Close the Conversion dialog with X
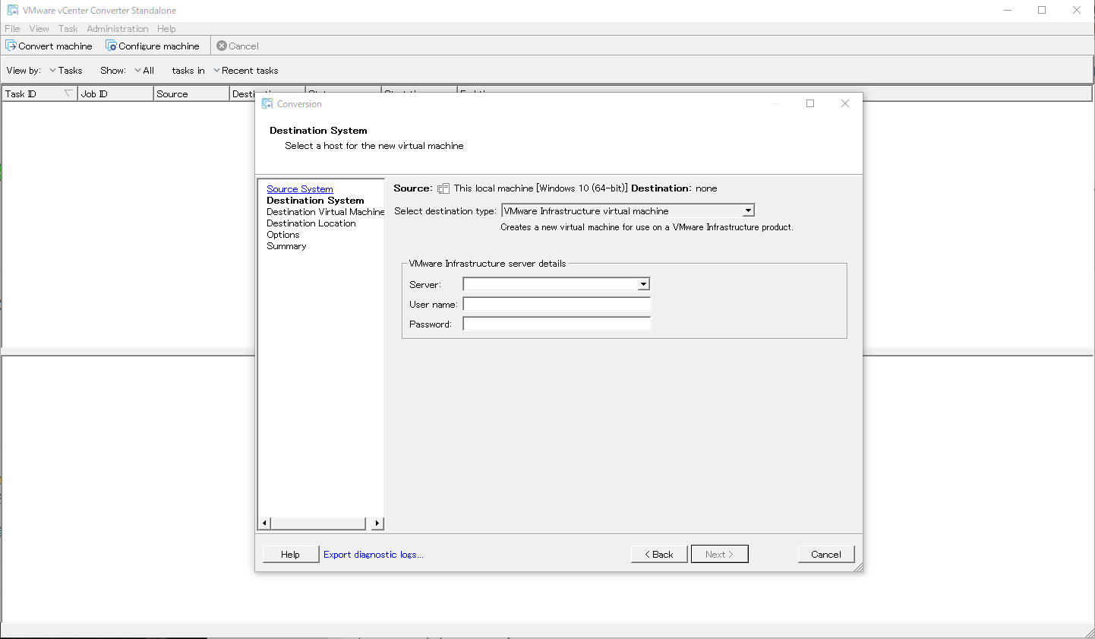 (845, 103)
